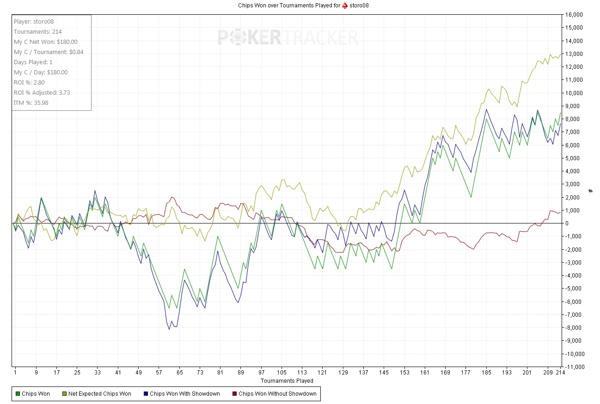Click the 'My C Net Won: $180.00' line
Viewport: 600px width, 404px height.
coord(46,42)
